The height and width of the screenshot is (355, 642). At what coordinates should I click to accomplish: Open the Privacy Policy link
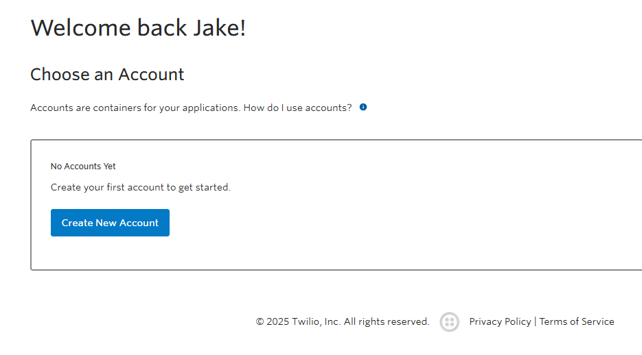click(x=500, y=321)
